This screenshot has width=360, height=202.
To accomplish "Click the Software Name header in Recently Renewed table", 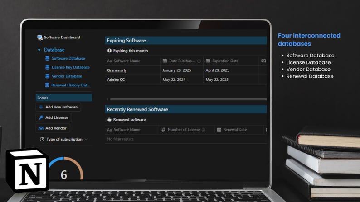I will click(132, 130).
